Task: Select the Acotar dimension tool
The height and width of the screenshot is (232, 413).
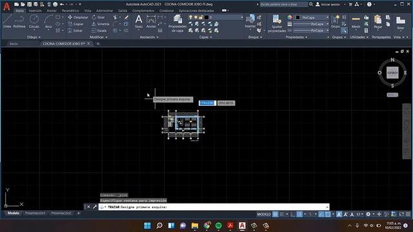Action: [151, 21]
